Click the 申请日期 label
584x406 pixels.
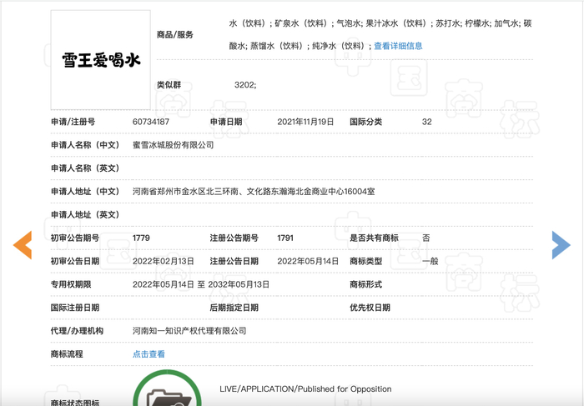coord(226,122)
